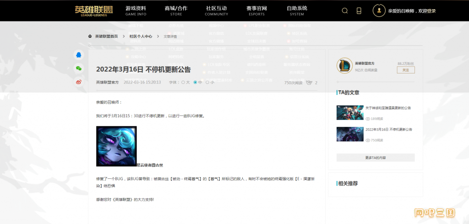Open article 关于神话和至臻道具更新的公告
This screenshot has height=224, width=469.
(x=388, y=108)
